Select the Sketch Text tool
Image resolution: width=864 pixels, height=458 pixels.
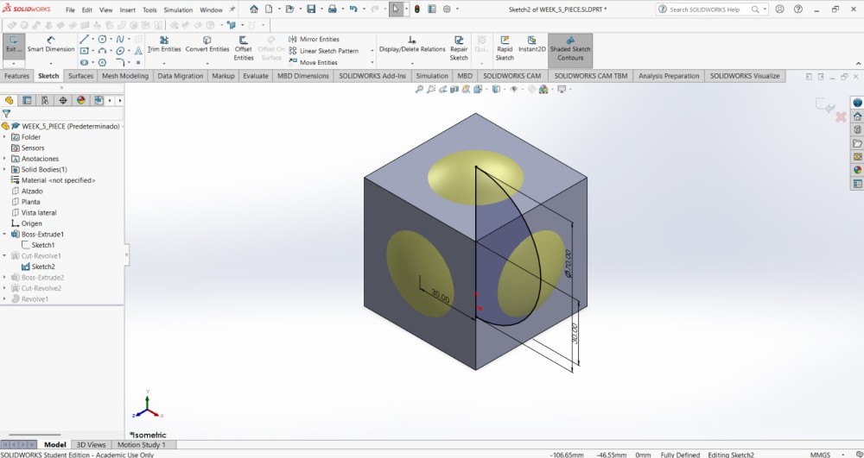tap(138, 51)
